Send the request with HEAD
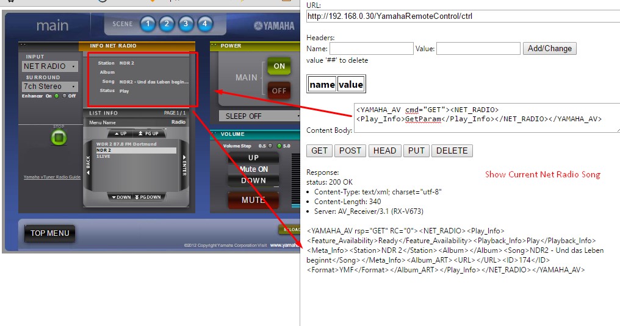The width and height of the screenshot is (620, 326). (384, 151)
